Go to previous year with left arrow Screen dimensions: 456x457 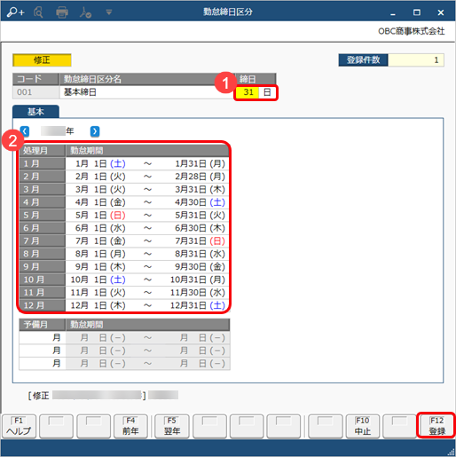(25, 131)
